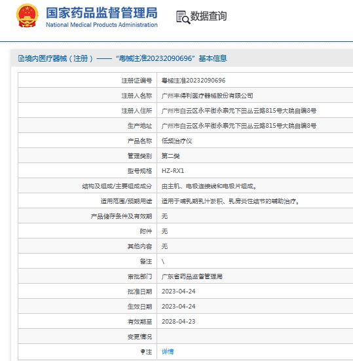Image resolution: width=353 pixels, height=361 pixels.
Task: Click the 审批部门 label
Action: tap(139, 276)
